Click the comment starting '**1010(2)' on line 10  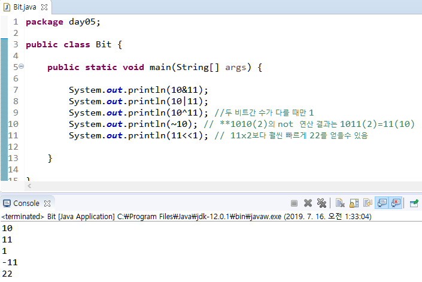(309, 124)
